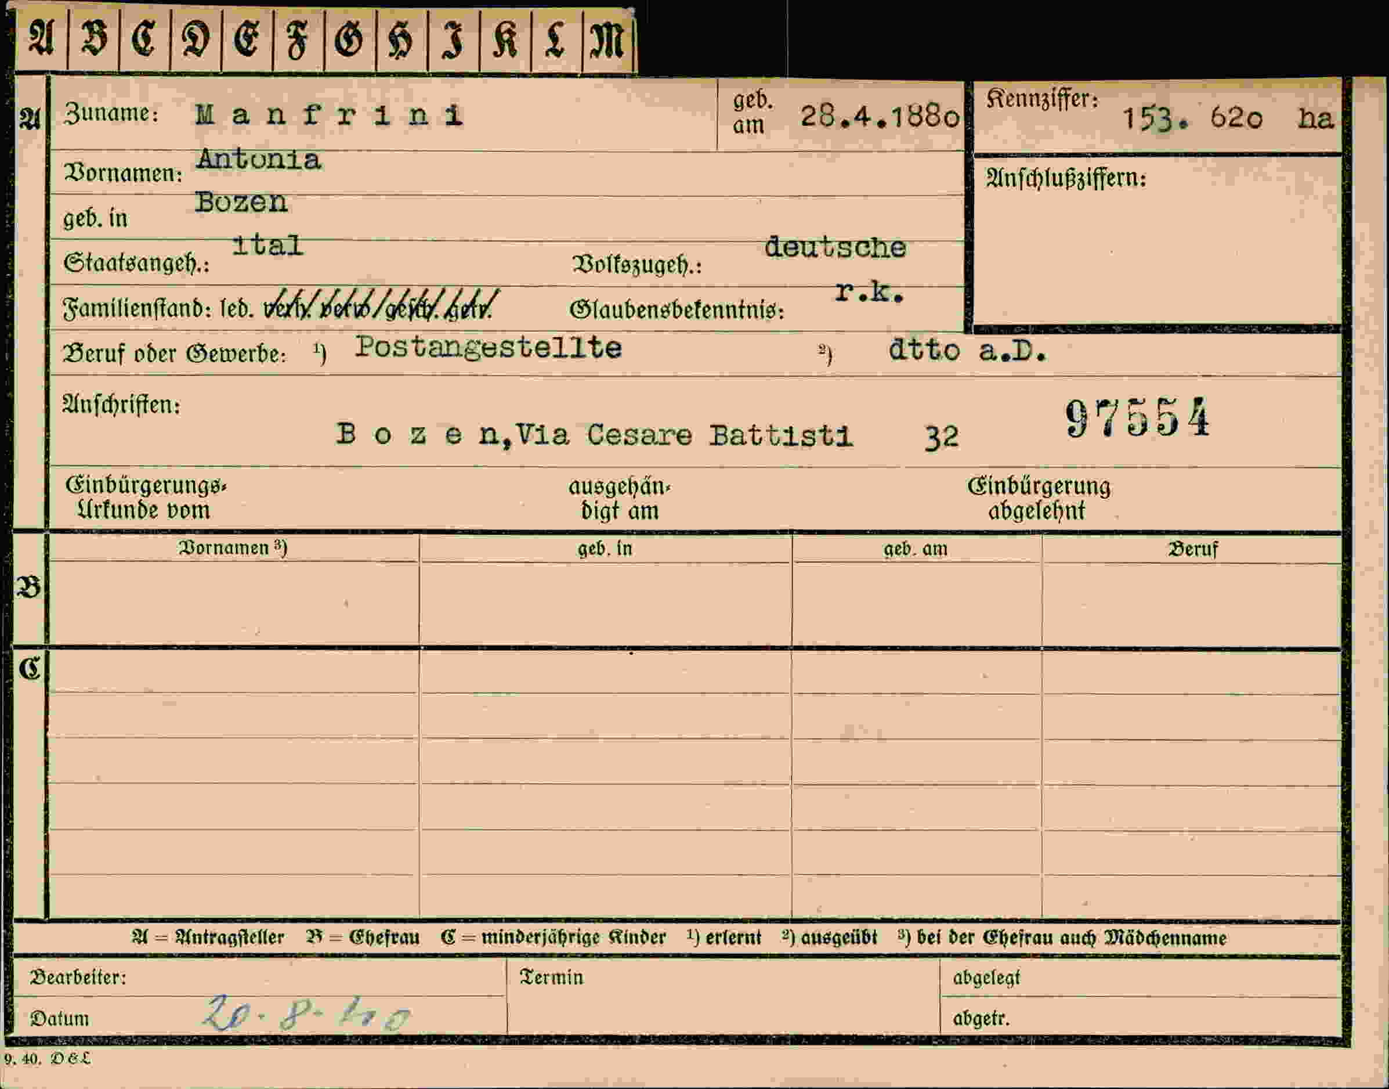Click the 'geb. in' column header
Screen dimensions: 1389x1089
pos(605,549)
